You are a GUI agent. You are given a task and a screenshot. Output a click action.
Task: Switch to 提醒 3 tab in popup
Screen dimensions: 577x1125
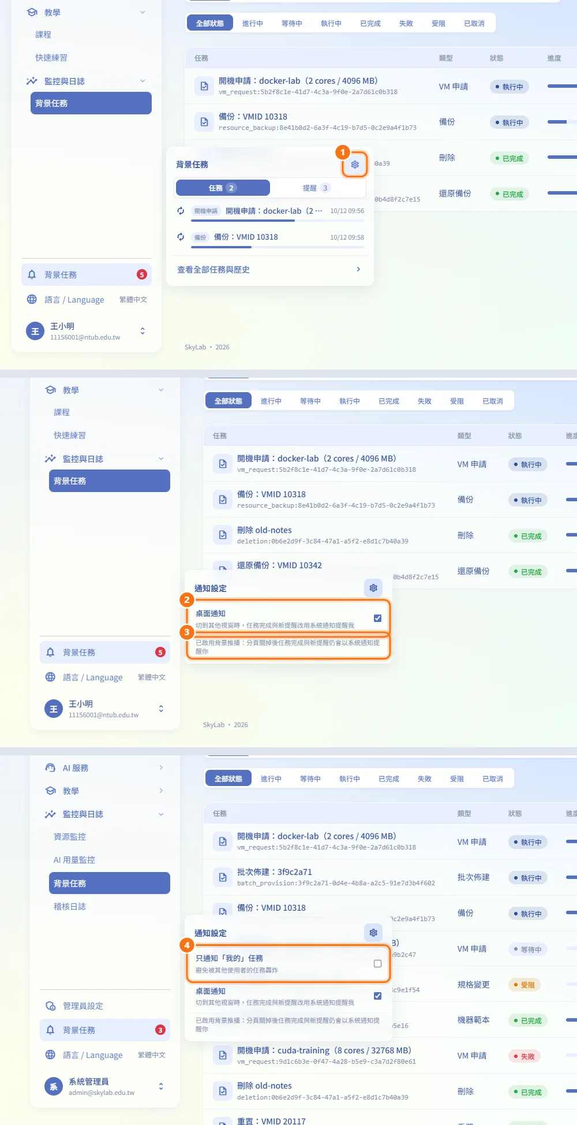pyautogui.click(x=316, y=188)
